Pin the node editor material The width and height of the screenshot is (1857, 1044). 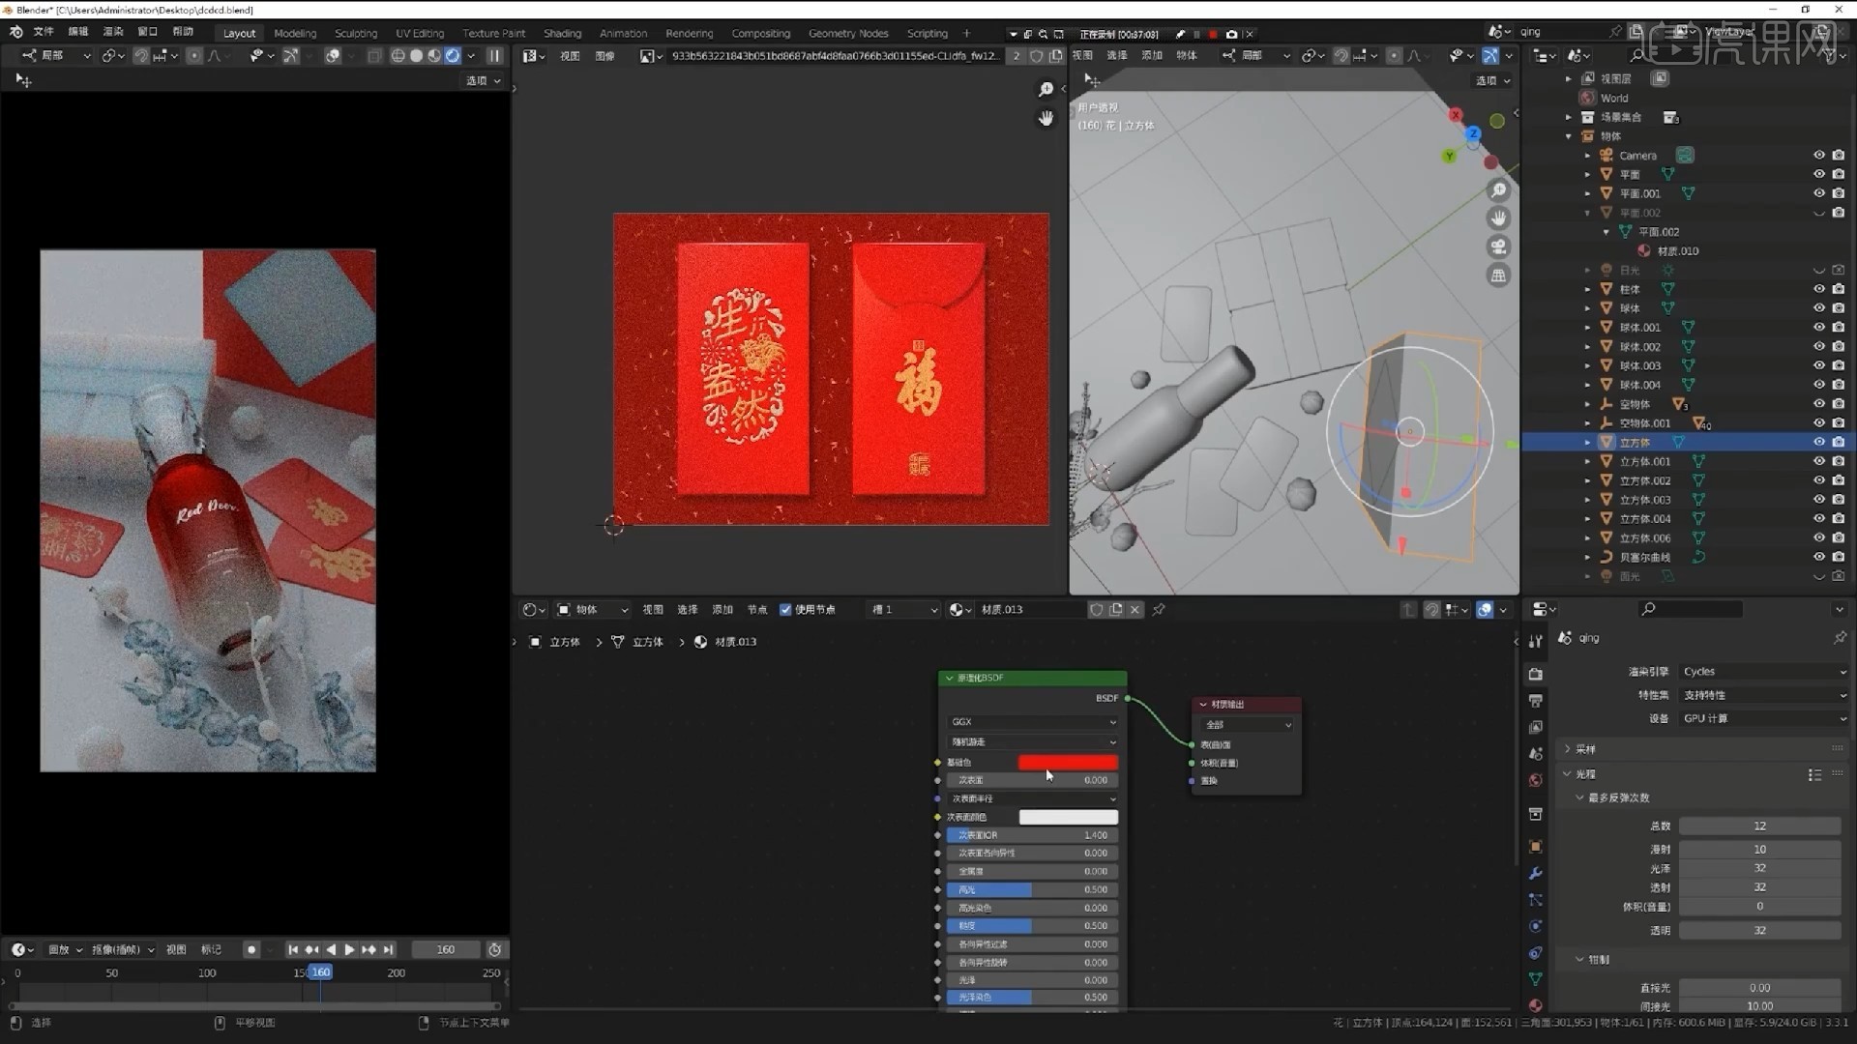(1159, 609)
